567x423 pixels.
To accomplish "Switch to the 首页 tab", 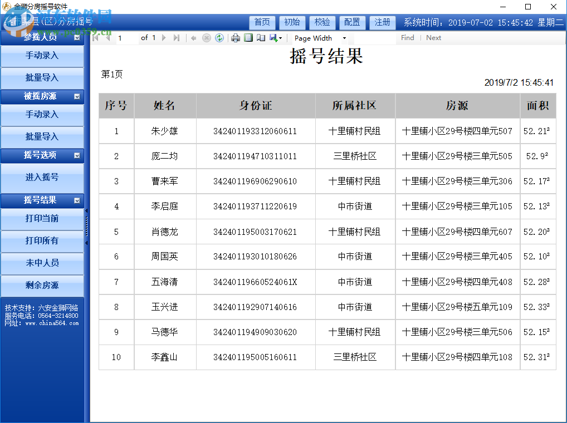I will pyautogui.click(x=262, y=22).
